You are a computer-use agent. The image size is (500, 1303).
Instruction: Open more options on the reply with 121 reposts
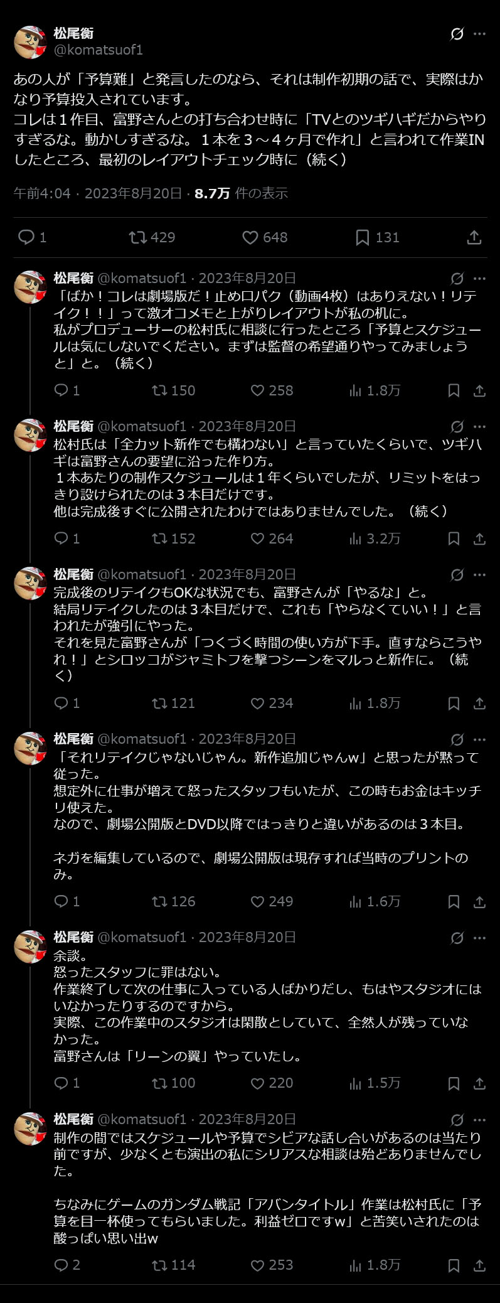click(x=479, y=575)
